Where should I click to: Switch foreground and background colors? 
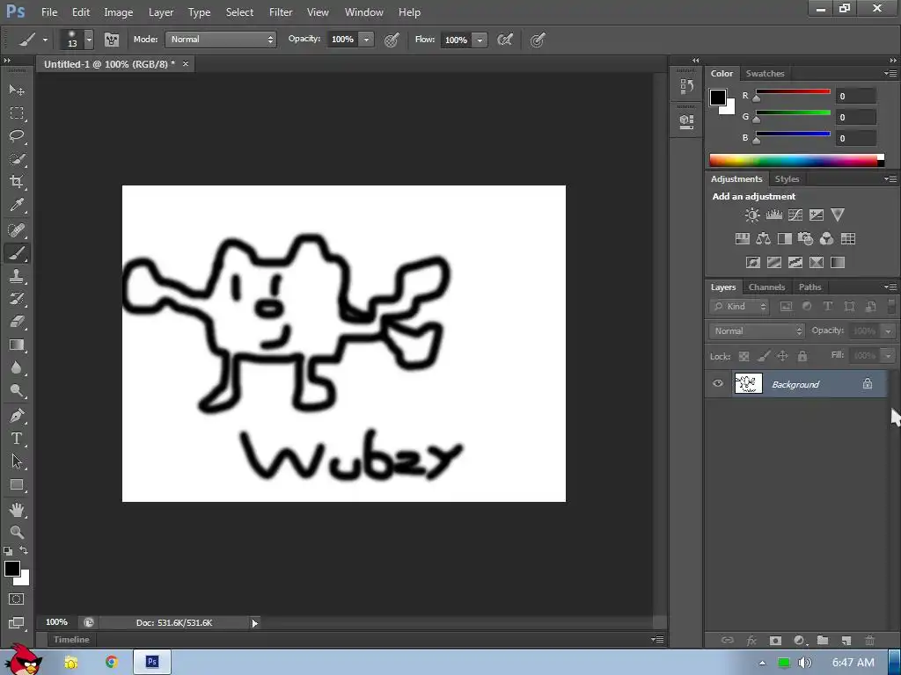(x=24, y=550)
